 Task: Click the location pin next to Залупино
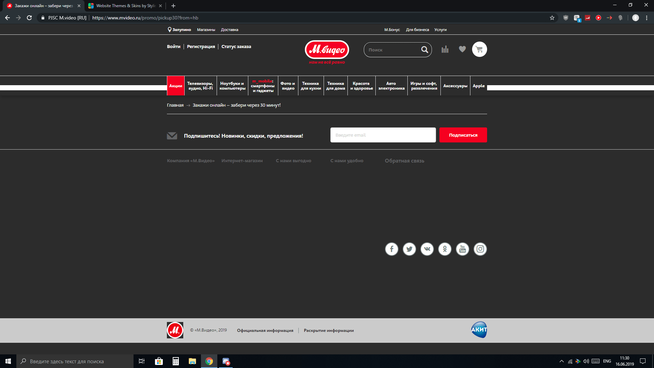[x=169, y=30]
